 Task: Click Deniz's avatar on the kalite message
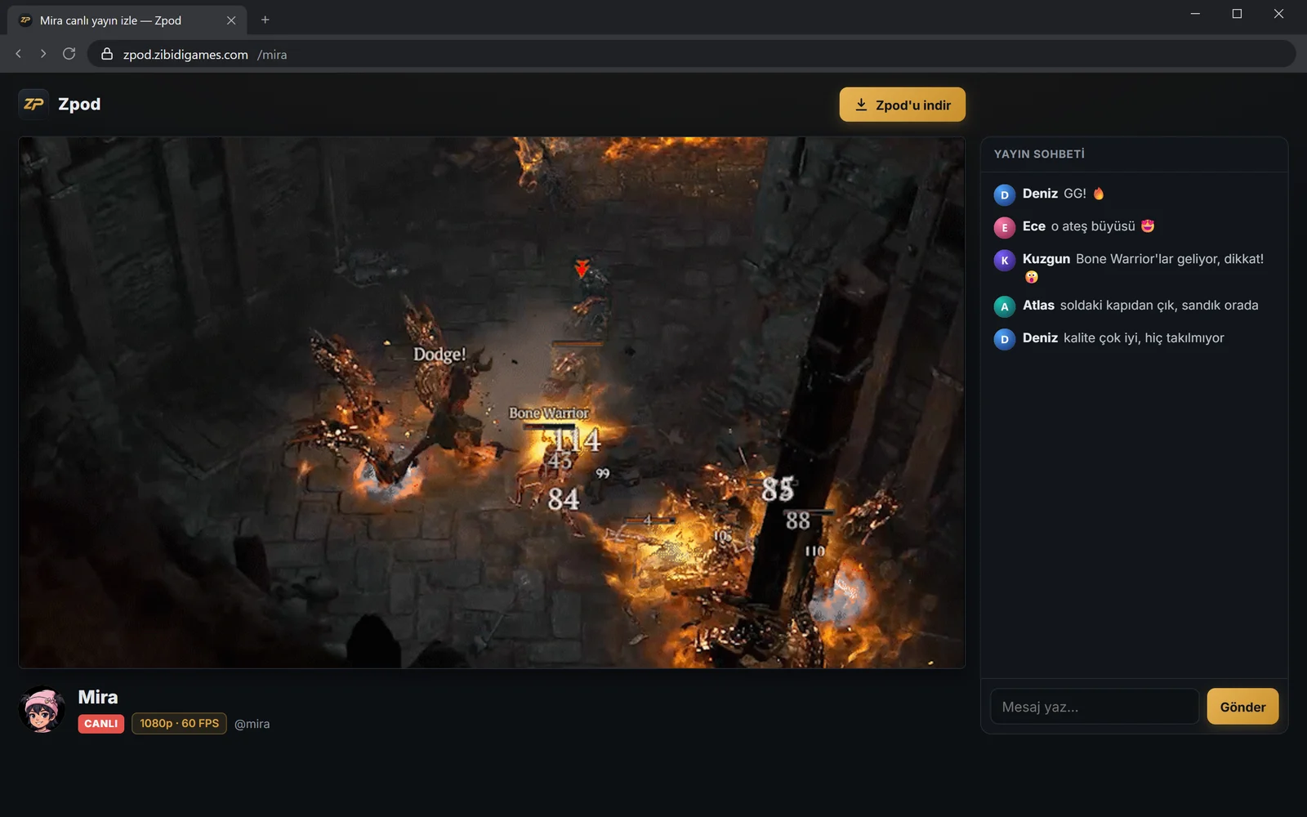(x=1004, y=339)
